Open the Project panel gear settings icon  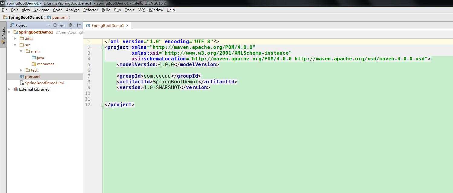[x=71, y=25]
